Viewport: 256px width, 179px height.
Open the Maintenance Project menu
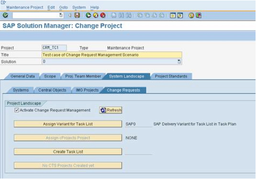click(x=25, y=7)
